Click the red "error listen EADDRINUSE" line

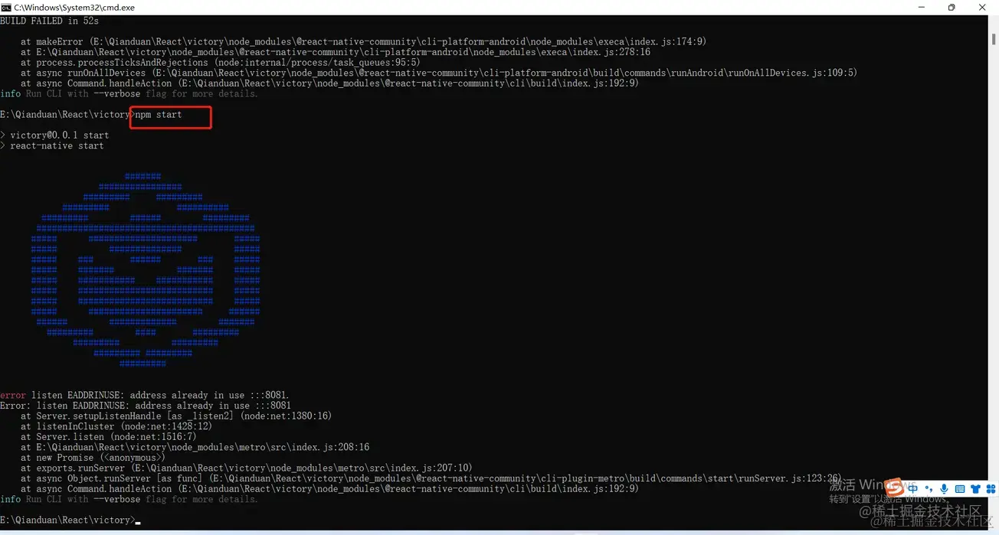[x=145, y=396]
